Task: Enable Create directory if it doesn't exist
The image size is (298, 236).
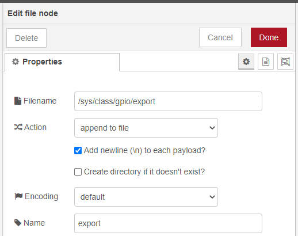Action: point(78,172)
